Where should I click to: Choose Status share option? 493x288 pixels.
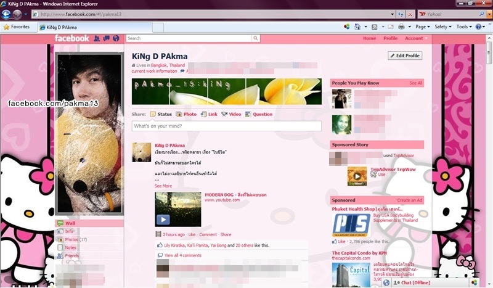[x=161, y=114]
